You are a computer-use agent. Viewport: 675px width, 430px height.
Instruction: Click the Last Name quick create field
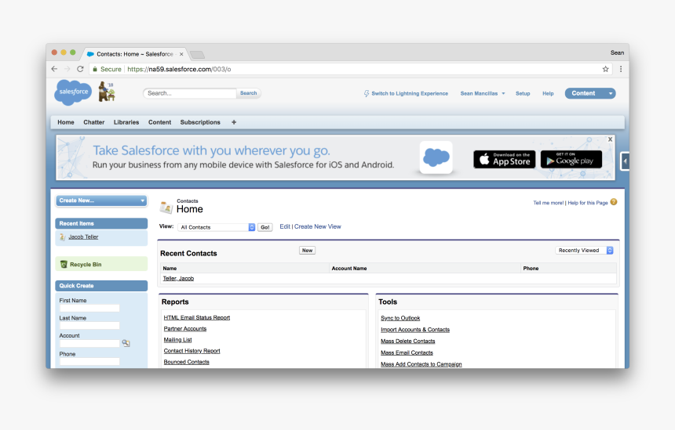(x=89, y=326)
